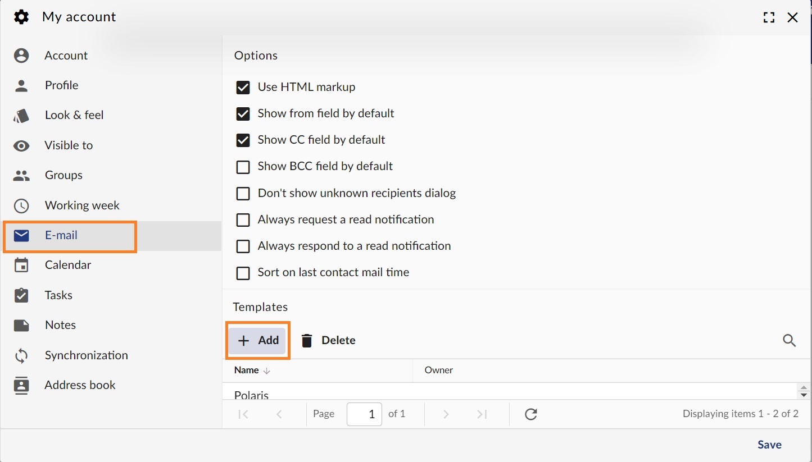Click the plus icon on Add
Screen dimensions: 812x462
tap(243, 341)
